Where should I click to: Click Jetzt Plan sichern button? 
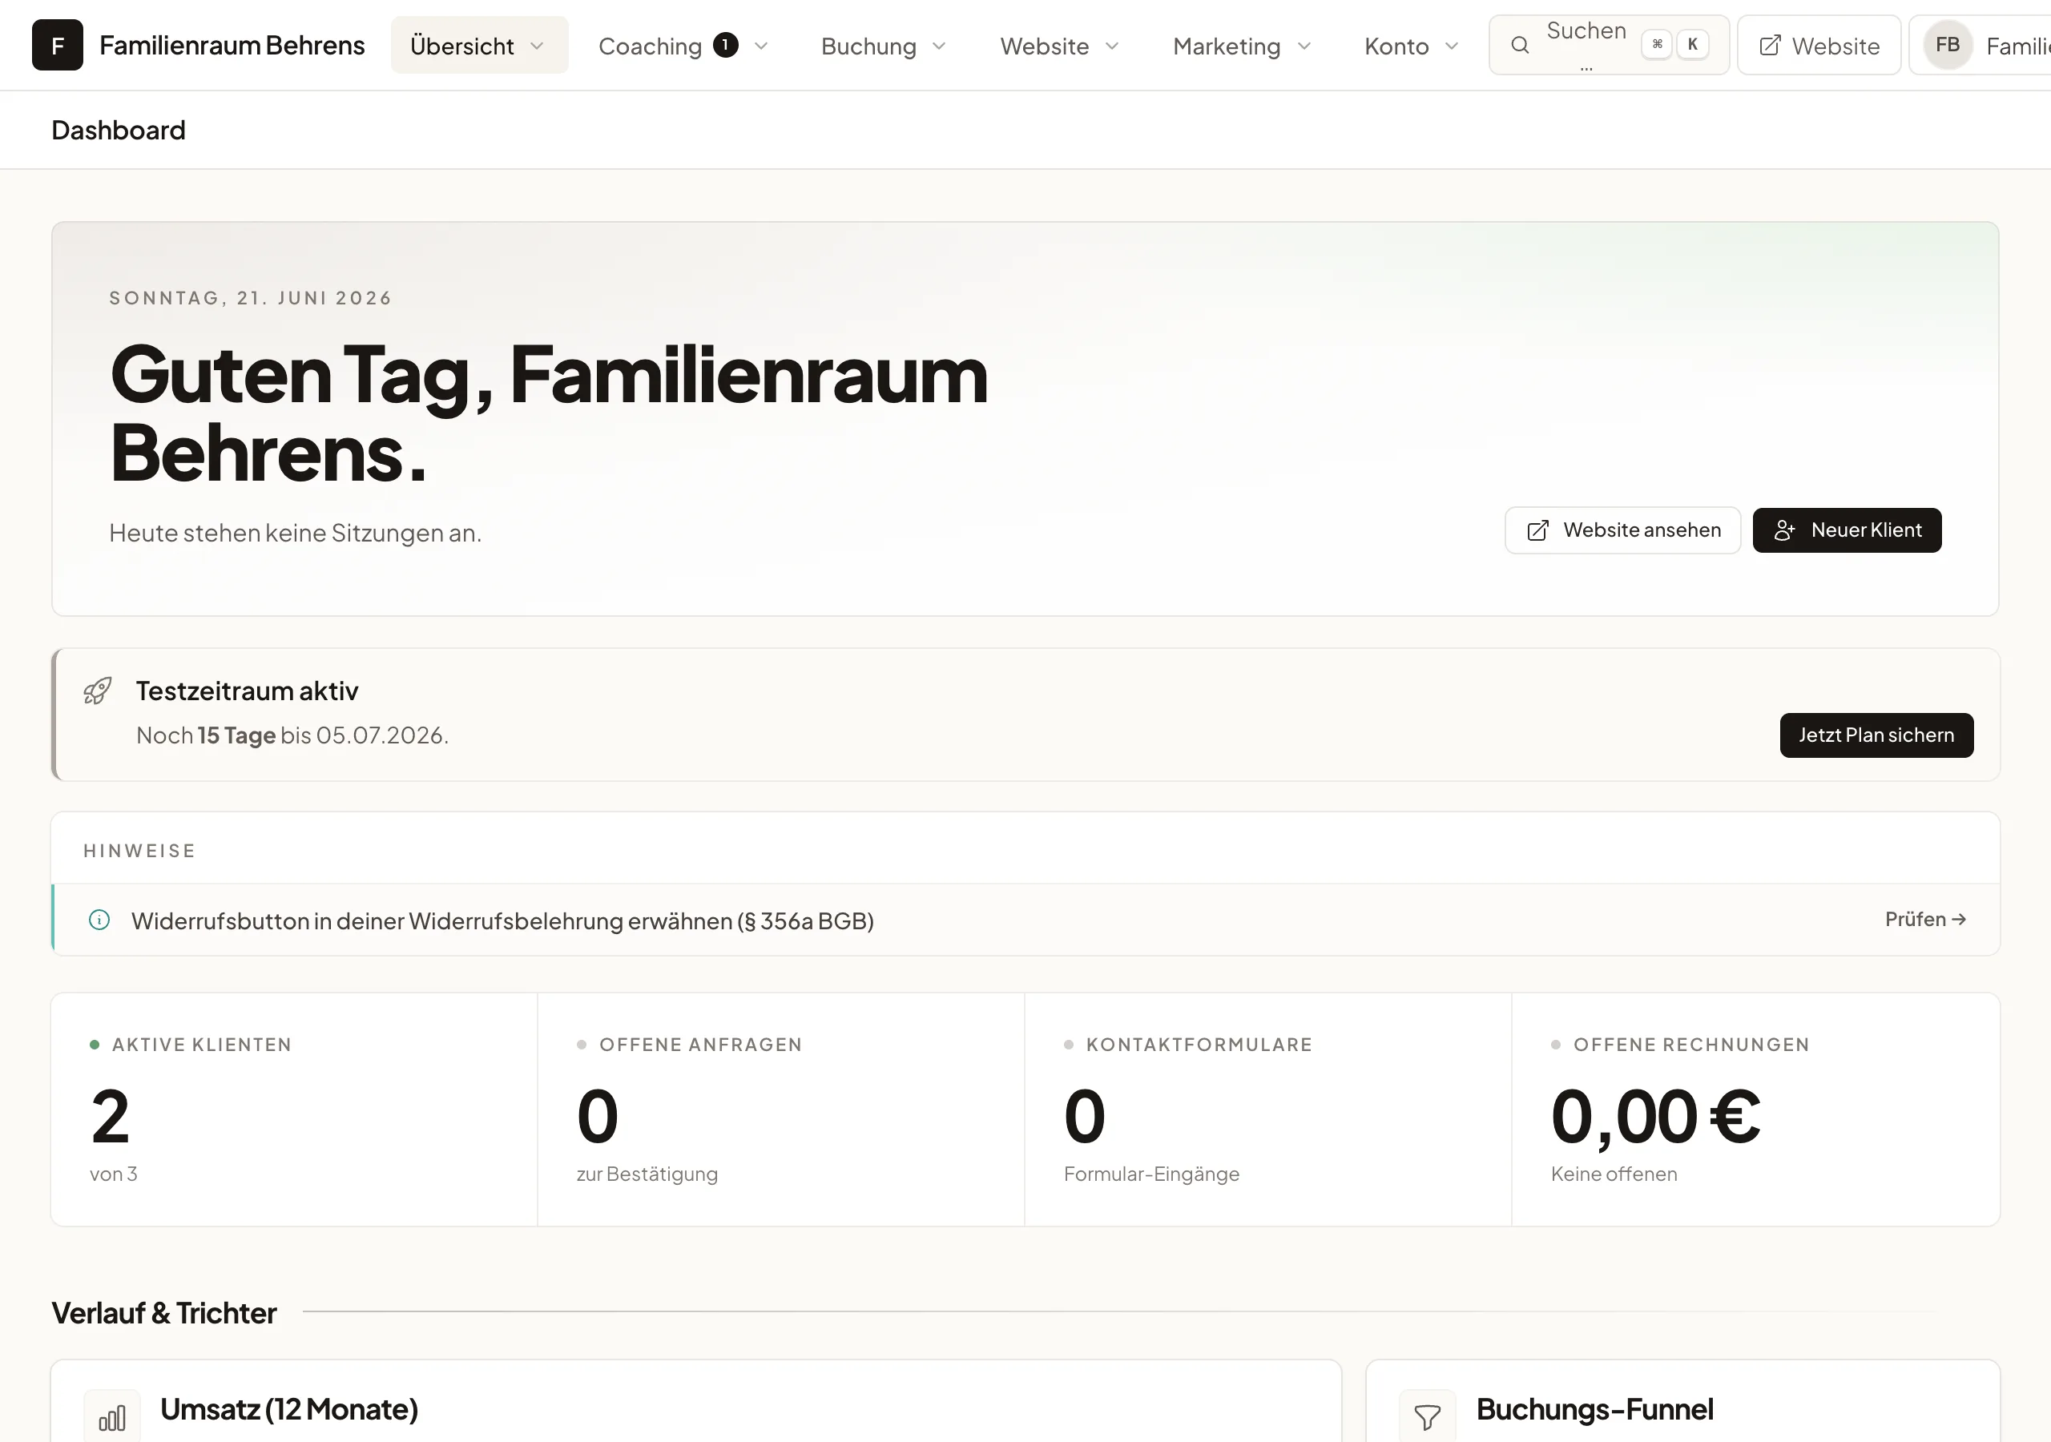pos(1876,735)
